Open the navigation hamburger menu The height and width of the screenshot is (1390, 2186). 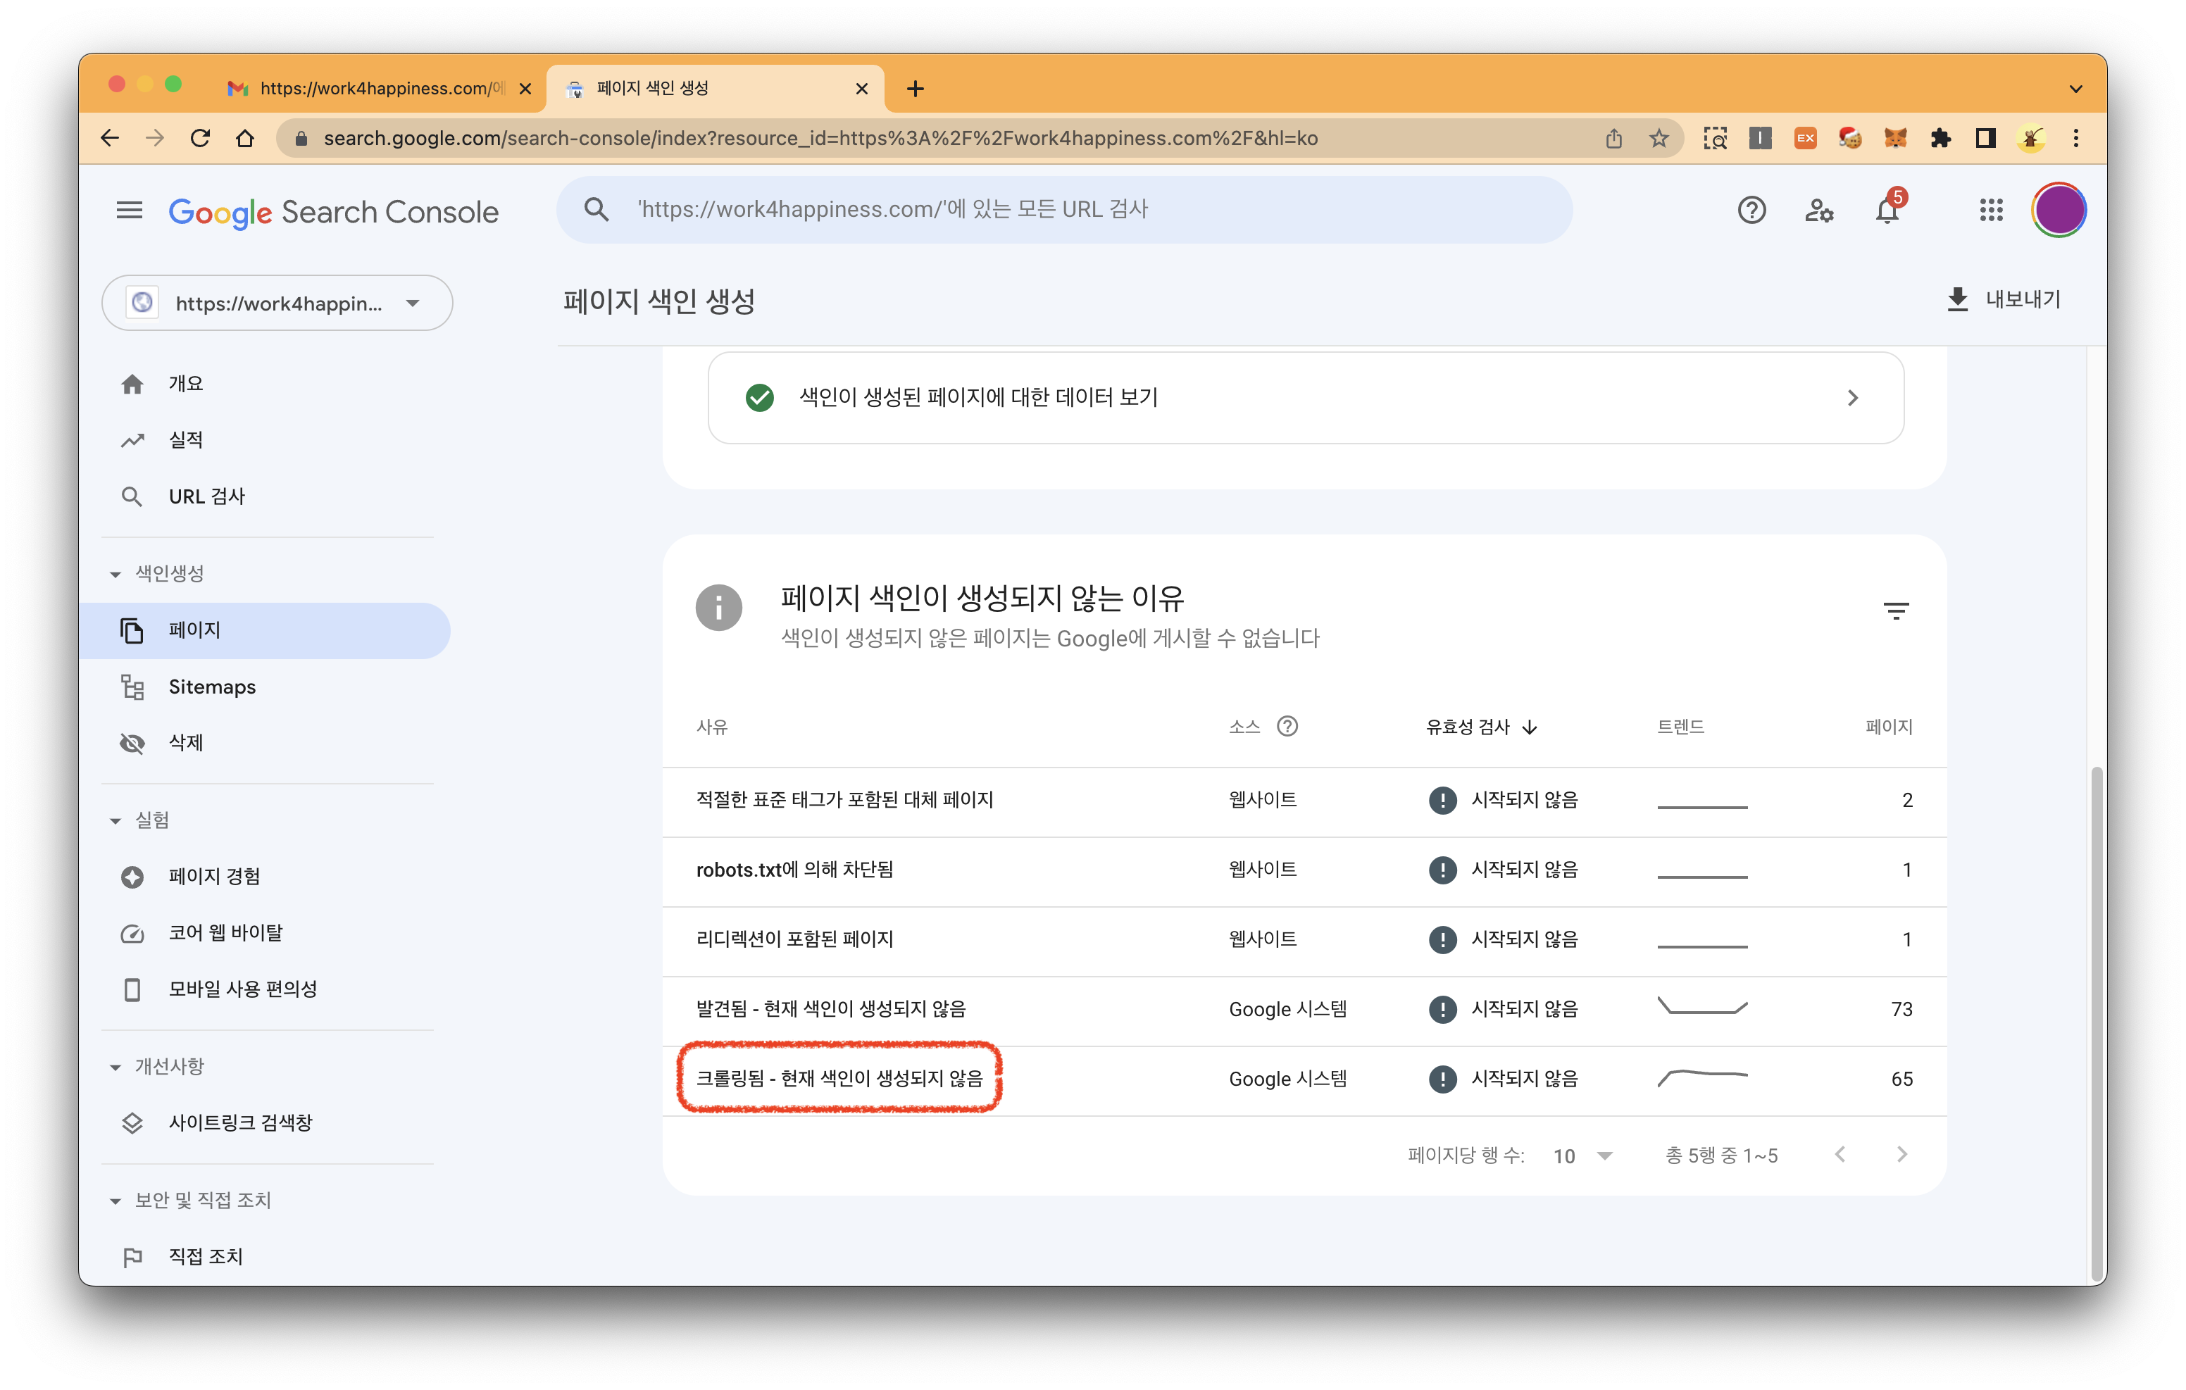coord(130,211)
